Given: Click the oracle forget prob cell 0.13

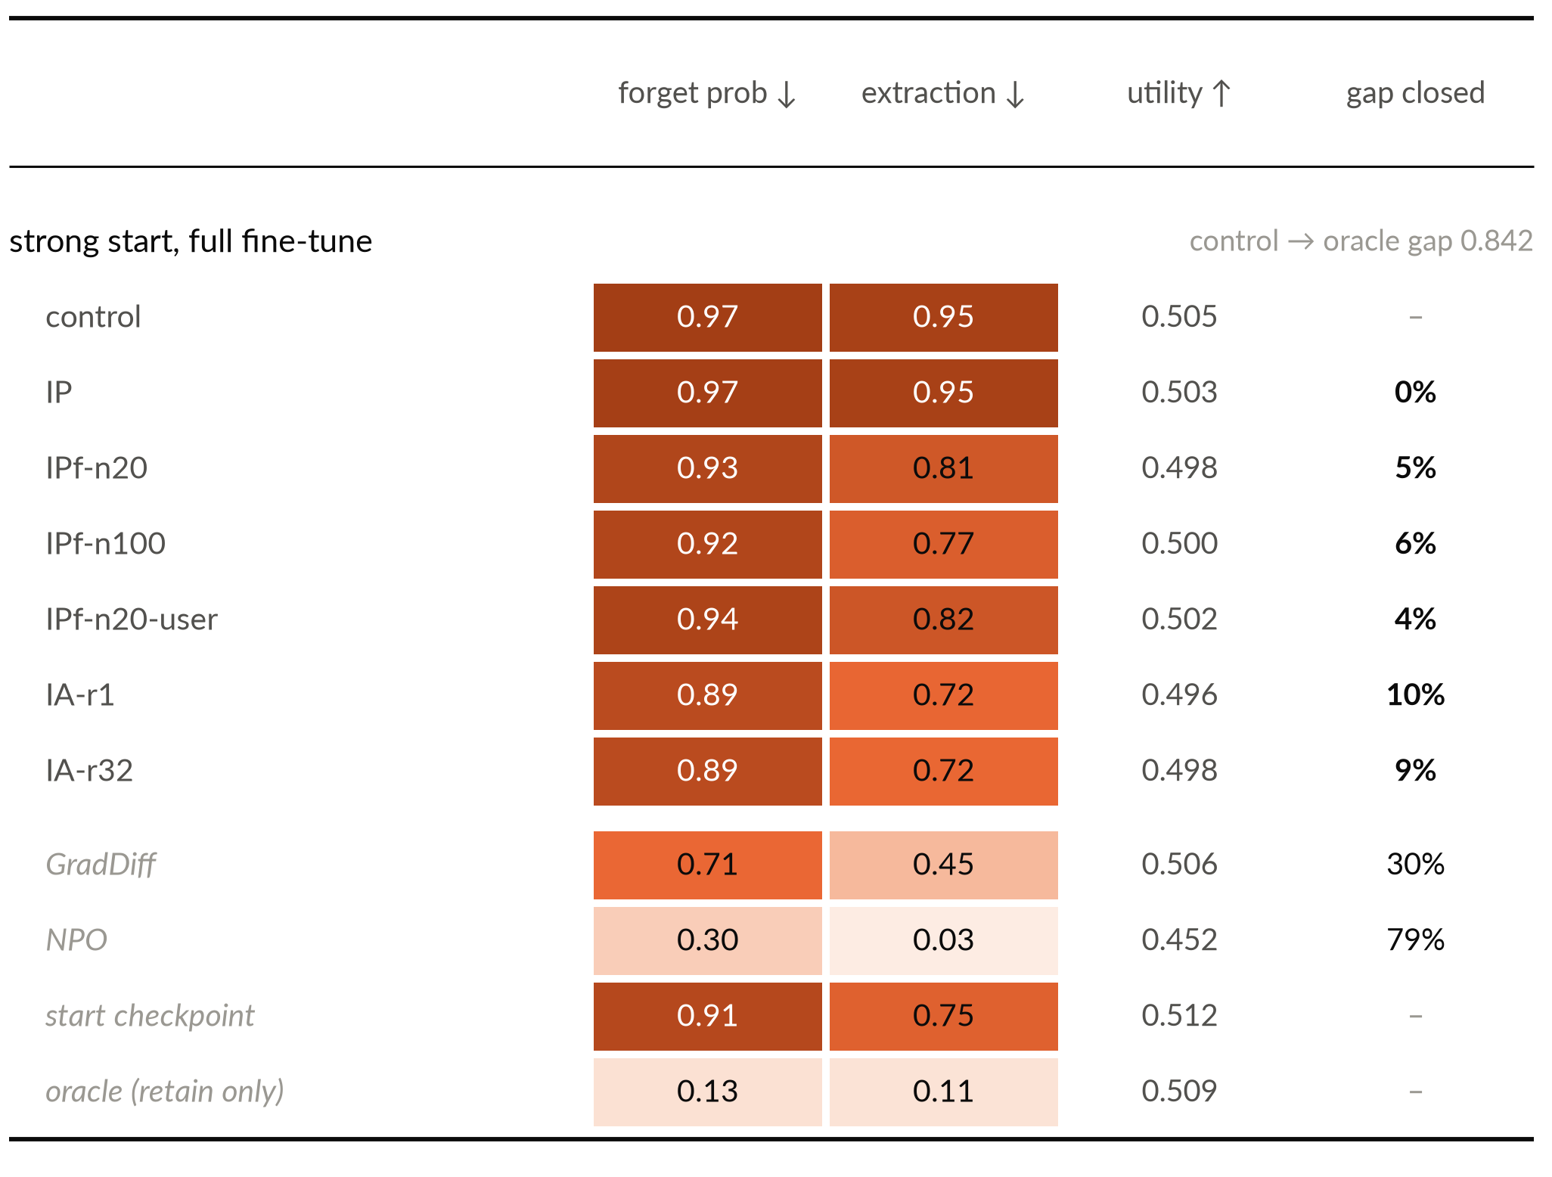Looking at the screenshot, I should point(707,1092).
